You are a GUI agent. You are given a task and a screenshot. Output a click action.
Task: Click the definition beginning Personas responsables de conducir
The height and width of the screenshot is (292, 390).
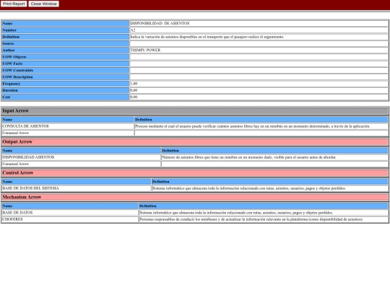click(251, 219)
